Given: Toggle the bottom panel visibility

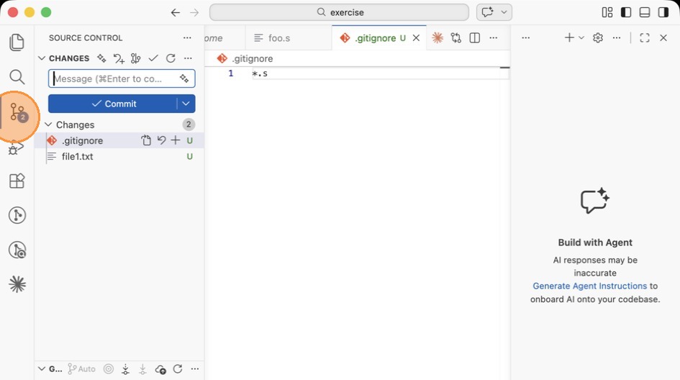Looking at the screenshot, I should [645, 12].
